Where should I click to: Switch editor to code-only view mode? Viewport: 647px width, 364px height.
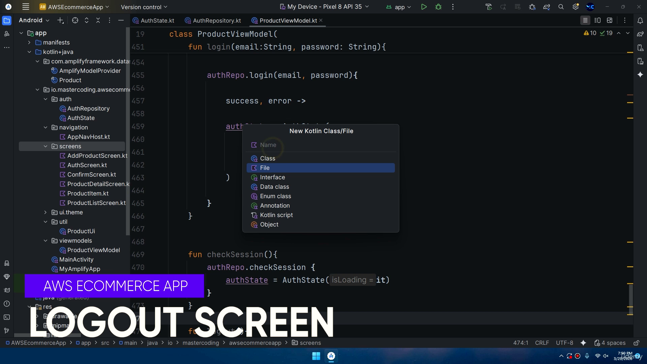pyautogui.click(x=585, y=21)
